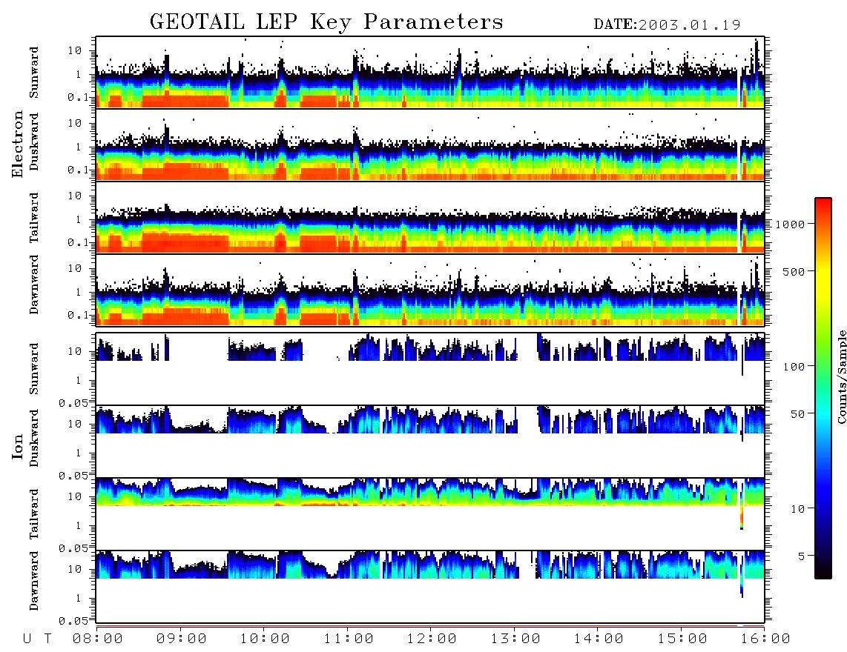Select the 13:00 time tick label
847x652 pixels.
515,639
